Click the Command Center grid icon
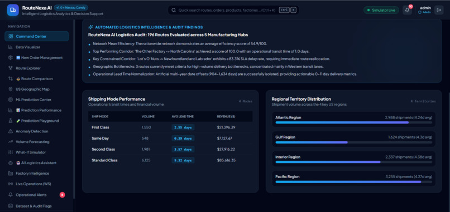The width and height of the screenshot is (450, 212). coord(11,36)
